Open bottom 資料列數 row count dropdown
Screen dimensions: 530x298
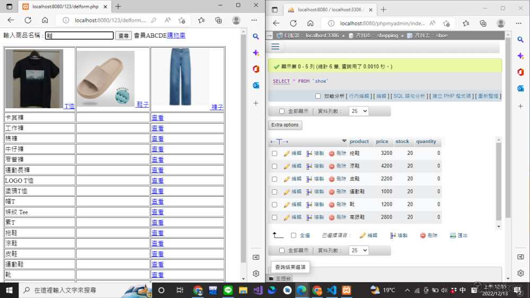[358, 250]
